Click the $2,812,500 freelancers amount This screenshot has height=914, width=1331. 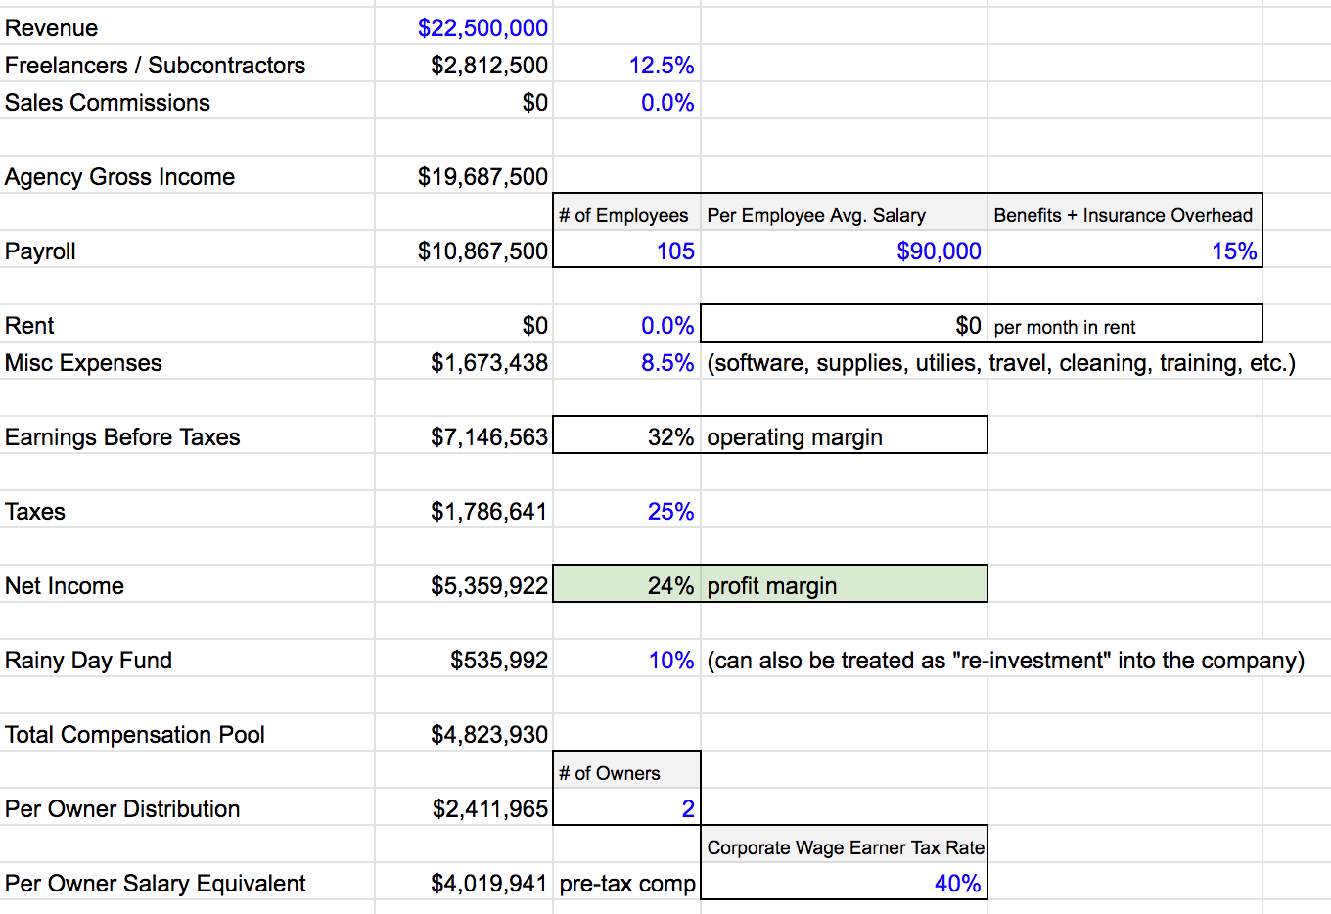point(489,66)
